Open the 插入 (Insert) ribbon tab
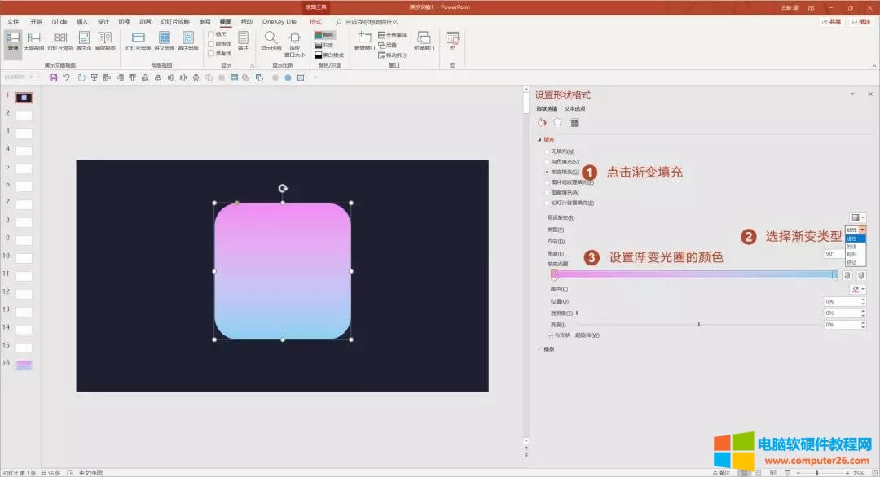 click(81, 22)
